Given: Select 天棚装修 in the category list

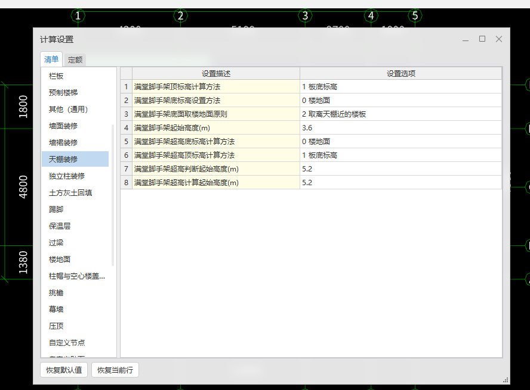Looking at the screenshot, I should [75, 159].
